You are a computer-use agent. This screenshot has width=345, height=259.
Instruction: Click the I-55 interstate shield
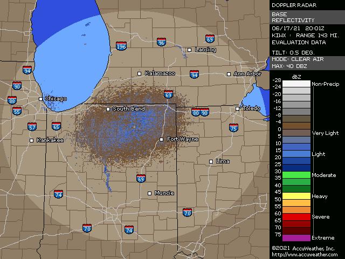point(17,111)
